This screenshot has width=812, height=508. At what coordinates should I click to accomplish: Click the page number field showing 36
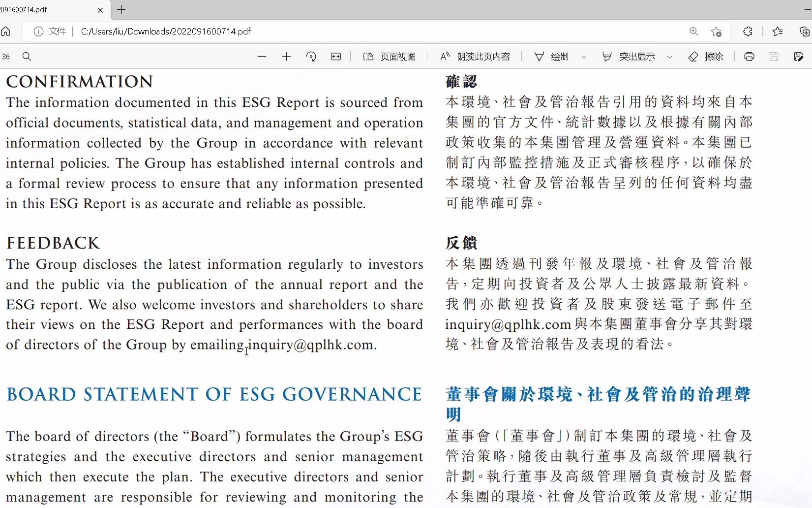point(6,57)
